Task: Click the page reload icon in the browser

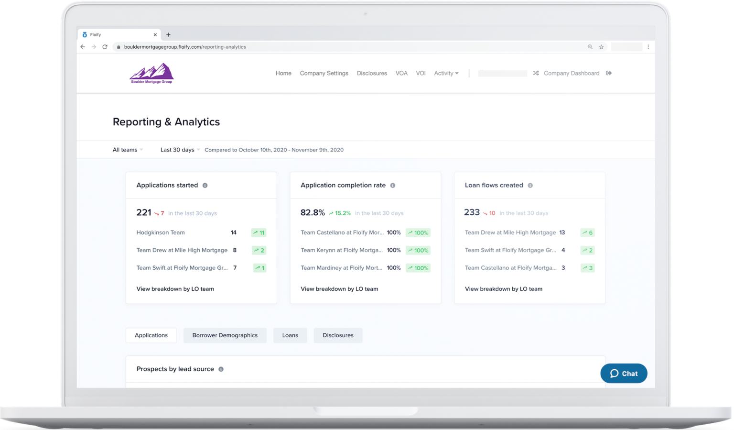Action: 105,46
